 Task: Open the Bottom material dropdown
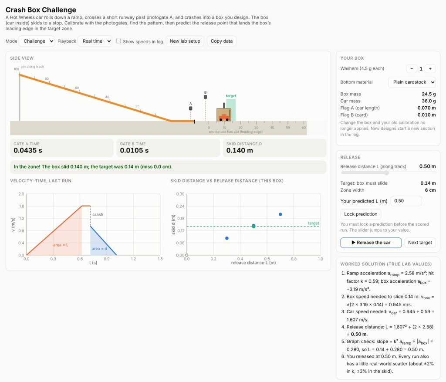point(412,82)
